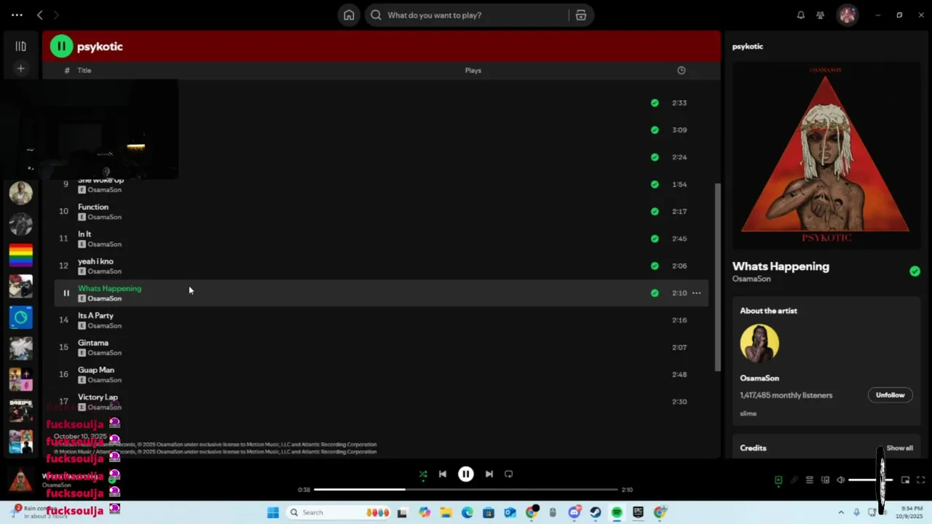Click Show all in Credits

pyautogui.click(x=899, y=448)
